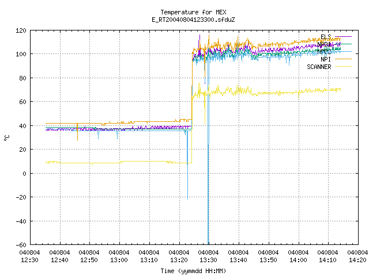This screenshot has height=276, width=369.
Task: Click the x-axis time tick "12:50"
Action: click(x=89, y=260)
